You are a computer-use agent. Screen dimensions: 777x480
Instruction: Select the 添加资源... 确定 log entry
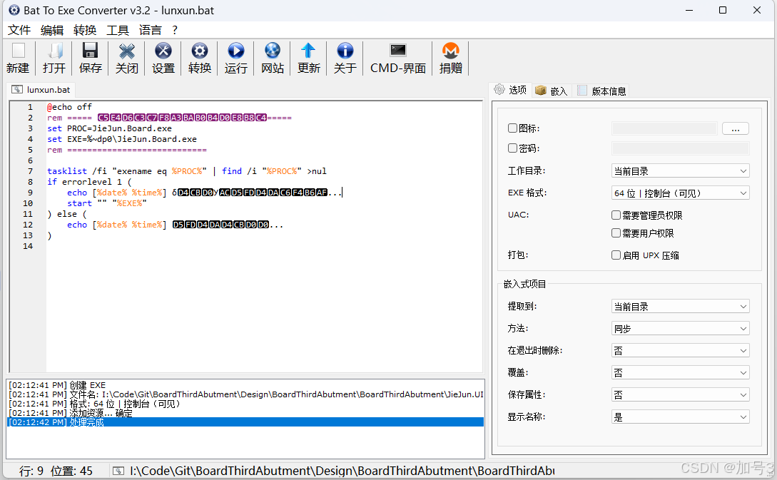click(x=245, y=413)
